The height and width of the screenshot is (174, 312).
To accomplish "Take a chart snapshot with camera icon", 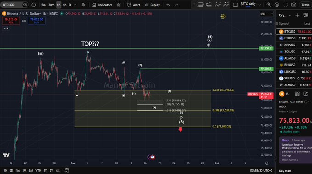I will (x=294, y=5).
